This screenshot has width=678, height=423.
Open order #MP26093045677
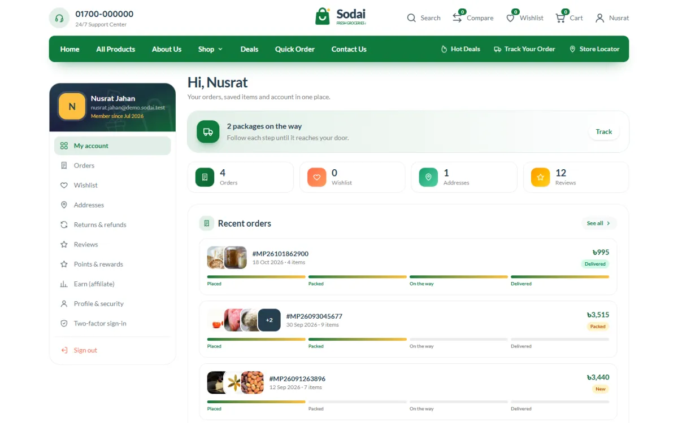click(x=314, y=316)
